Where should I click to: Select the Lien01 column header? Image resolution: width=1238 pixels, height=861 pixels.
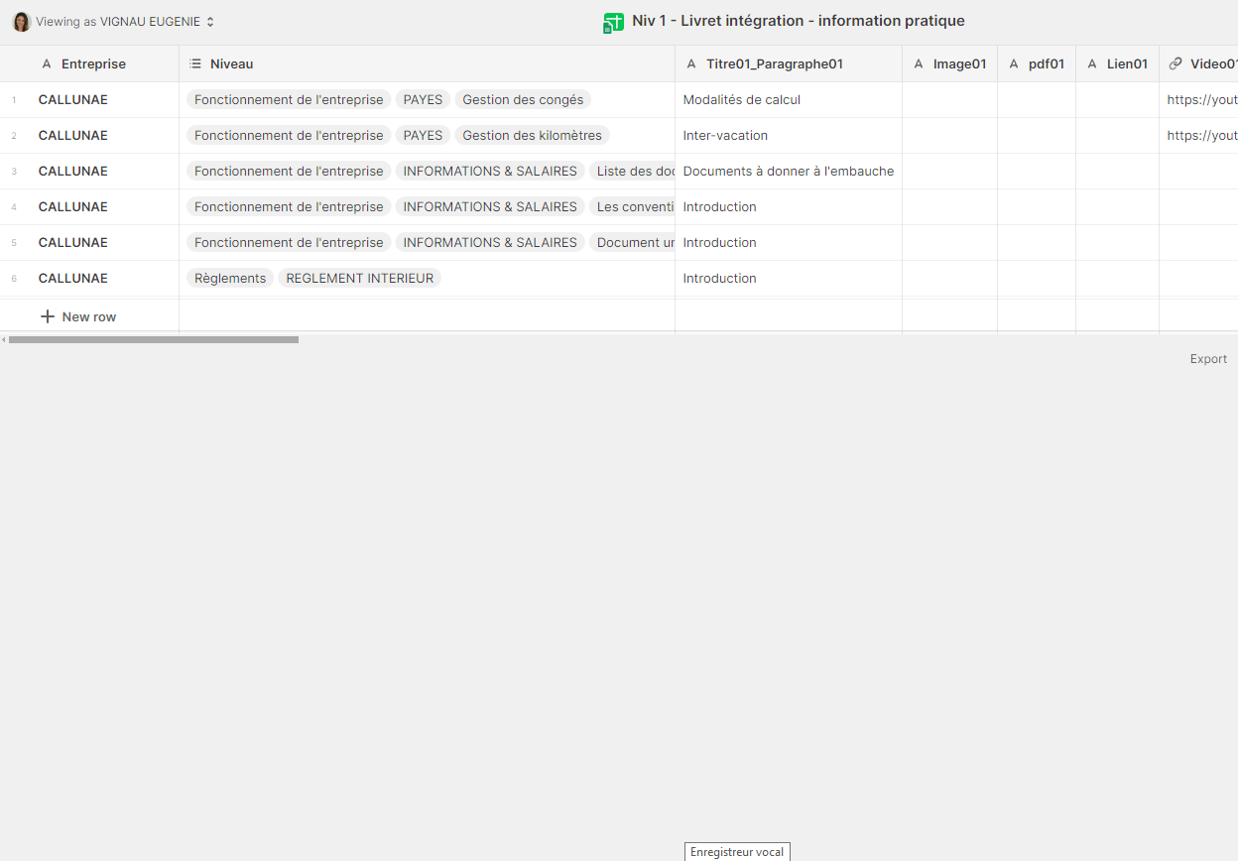(1127, 64)
